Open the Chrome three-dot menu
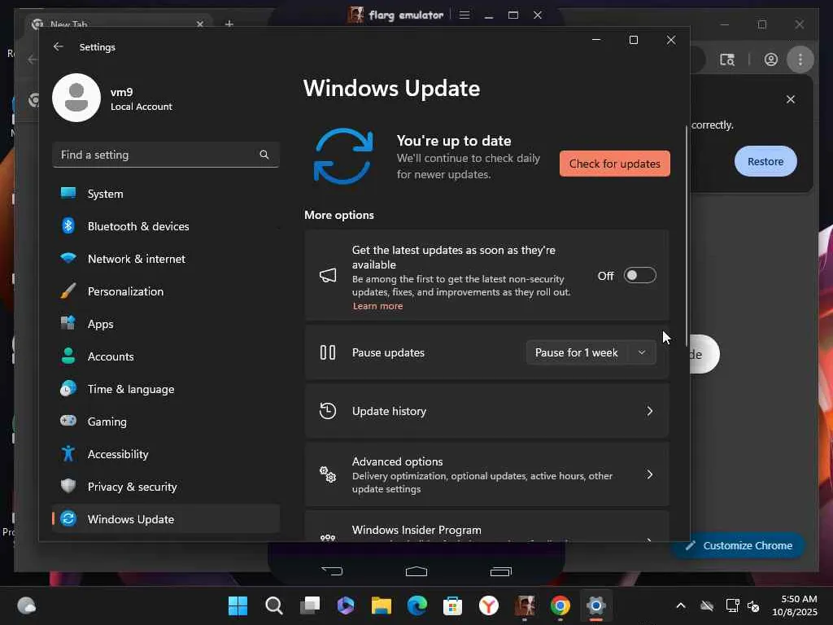The image size is (833, 625). point(800,59)
